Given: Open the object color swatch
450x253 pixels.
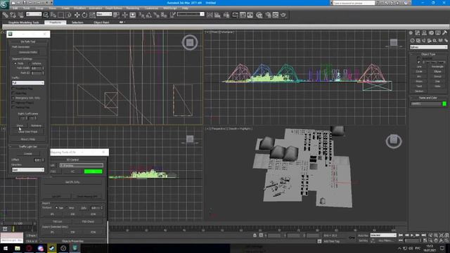Looking at the screenshot, I should pyautogui.click(x=444, y=103).
